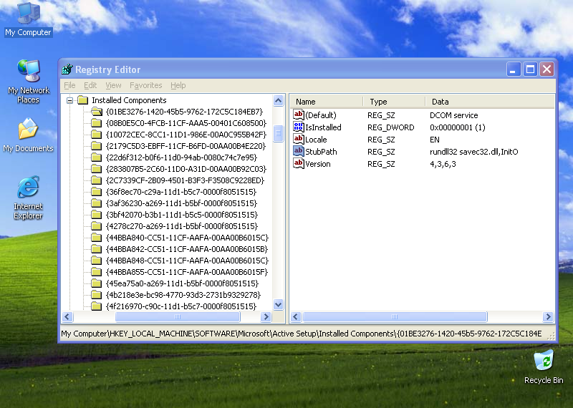
Task: Open the Favorites menu
Action: pyautogui.click(x=145, y=85)
